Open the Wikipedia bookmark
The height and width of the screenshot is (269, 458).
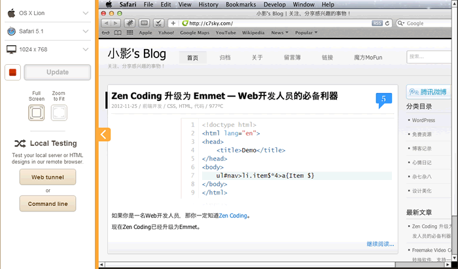pos(253,33)
